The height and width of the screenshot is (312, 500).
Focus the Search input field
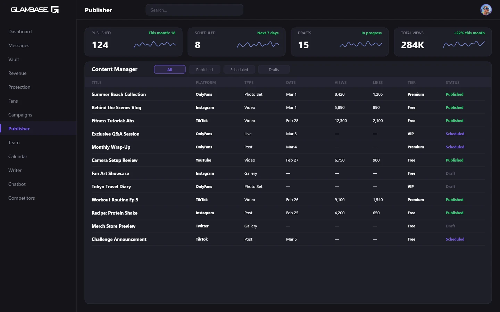coord(194,10)
